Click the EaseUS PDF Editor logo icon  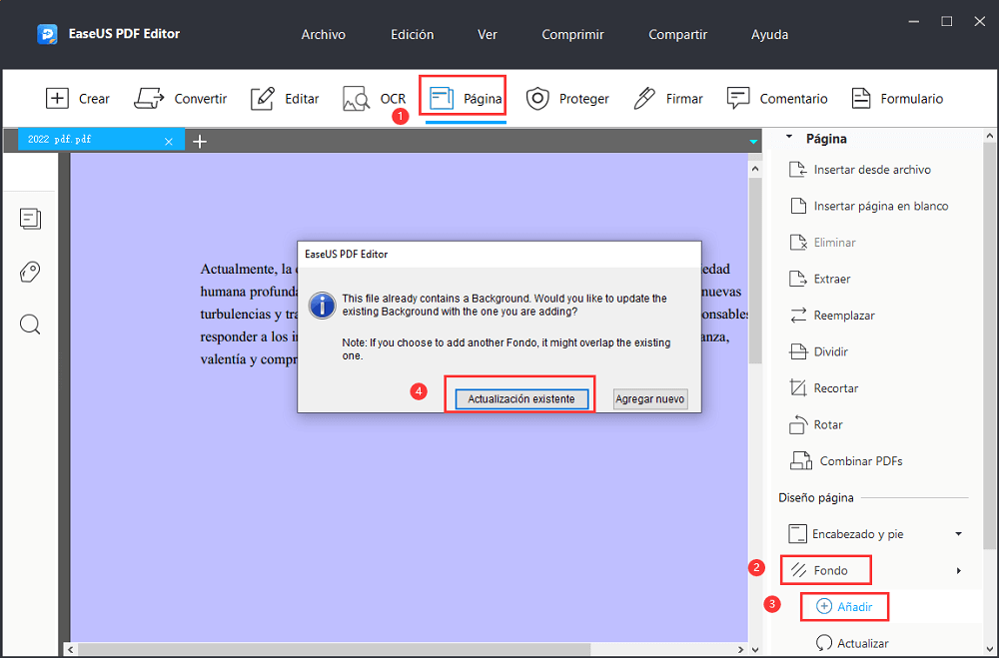pos(47,34)
